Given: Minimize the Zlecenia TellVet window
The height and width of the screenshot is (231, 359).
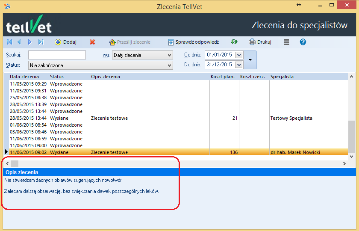Looking at the screenshot, I should [x=320, y=5].
